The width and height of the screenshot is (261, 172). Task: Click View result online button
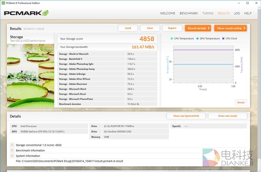pos(230,28)
